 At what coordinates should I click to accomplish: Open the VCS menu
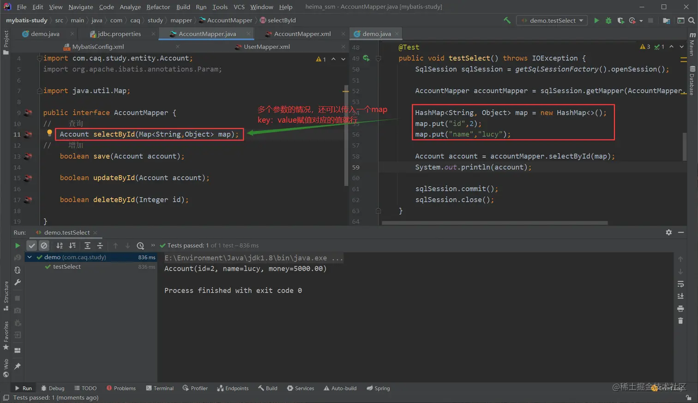point(239,7)
